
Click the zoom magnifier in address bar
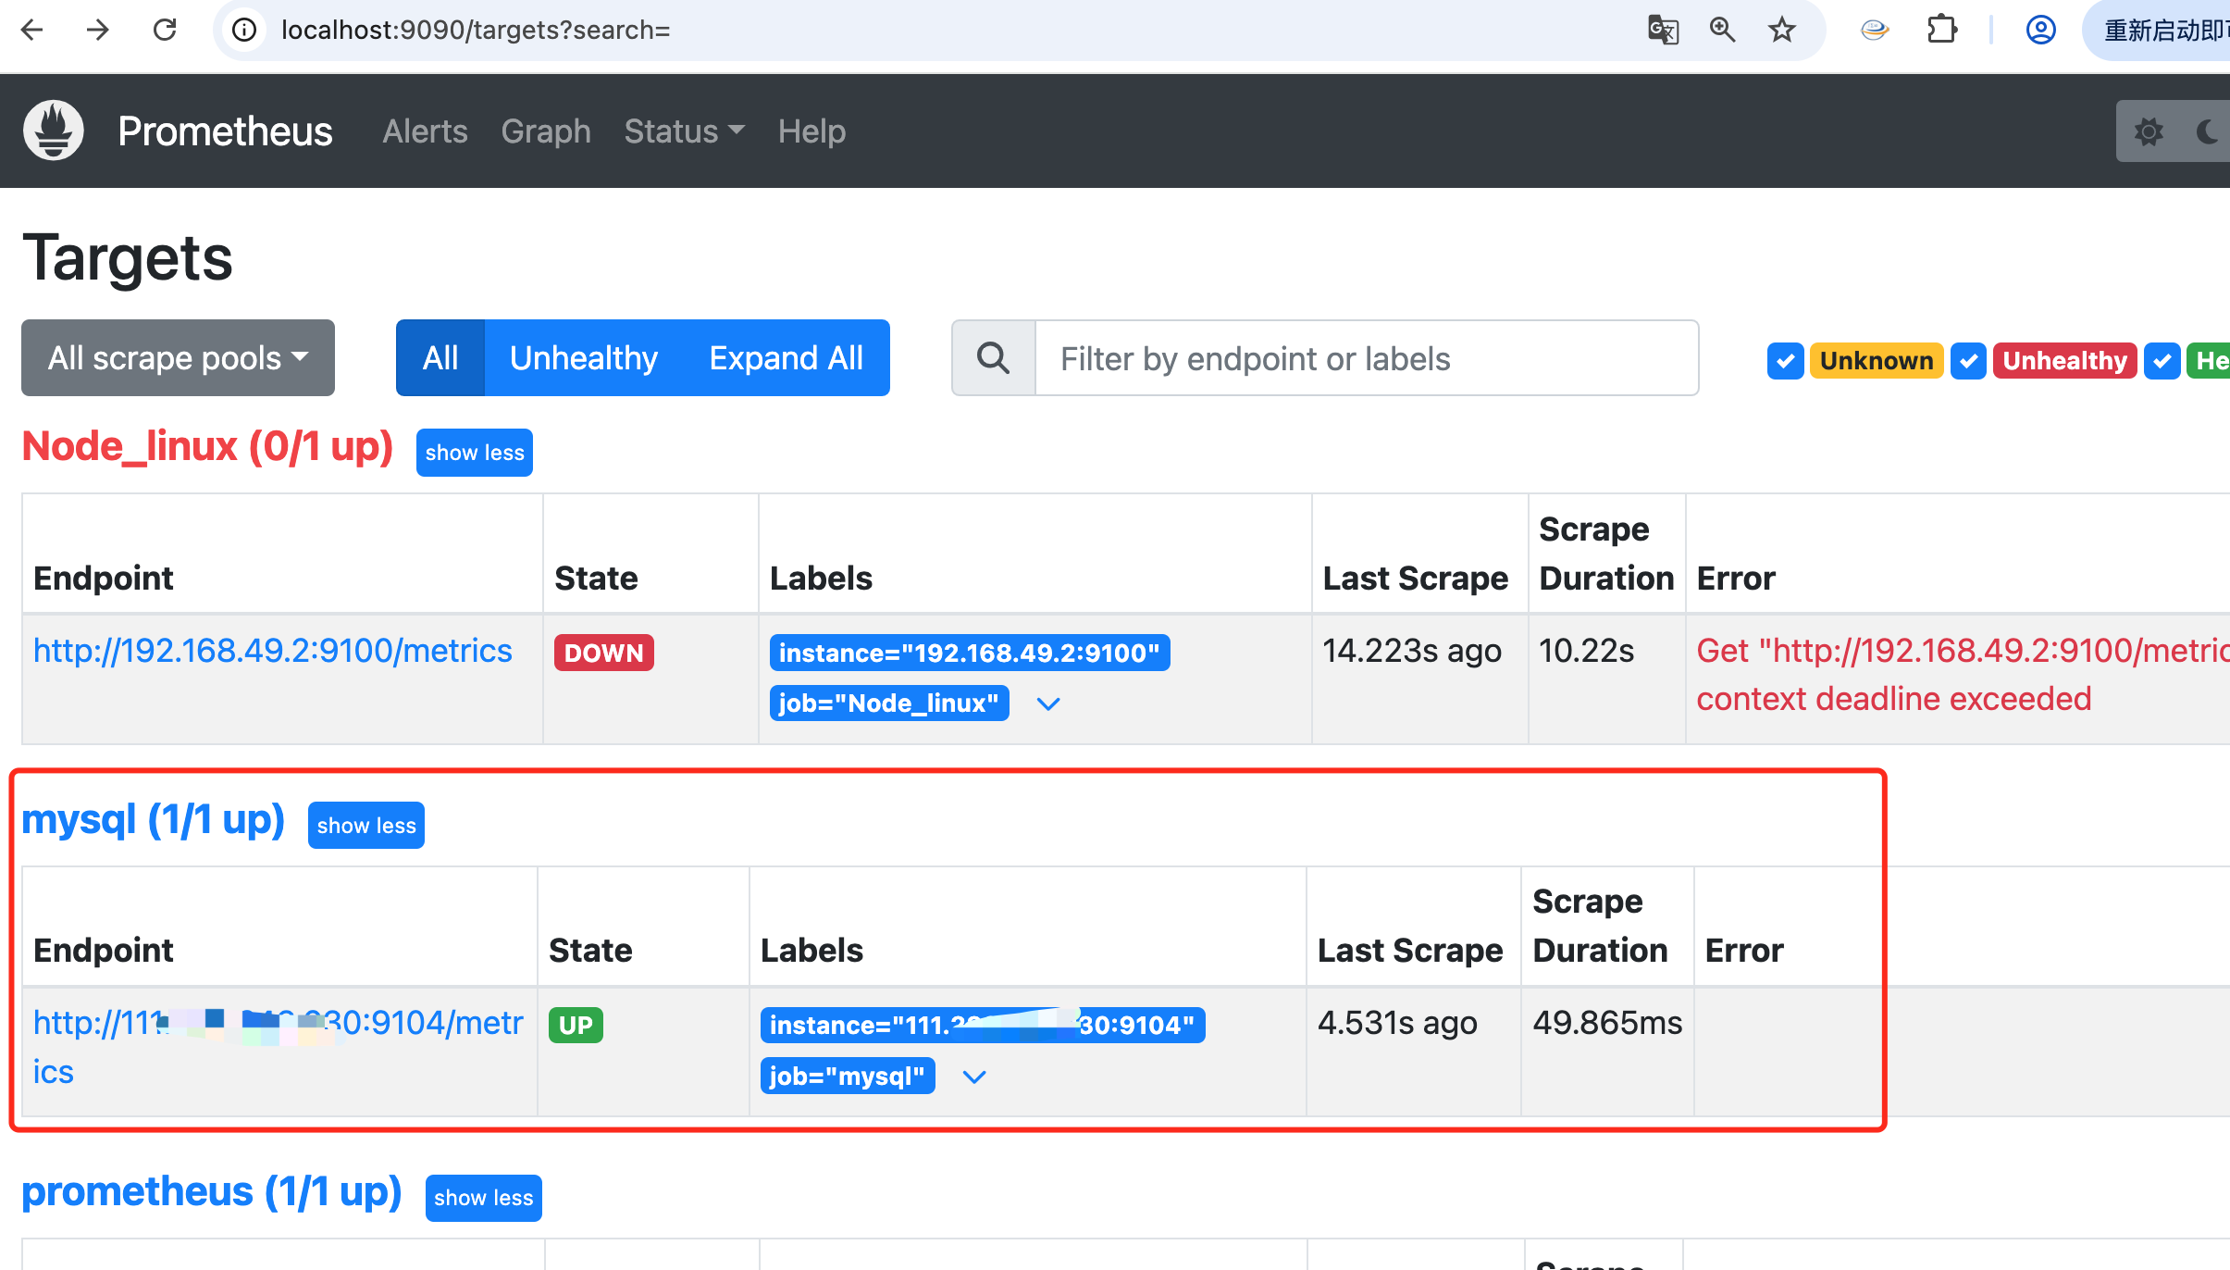pos(1722,30)
